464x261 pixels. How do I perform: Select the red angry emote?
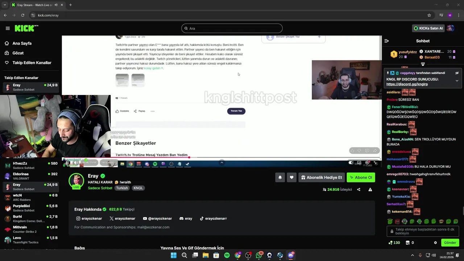pyautogui.click(x=397, y=221)
